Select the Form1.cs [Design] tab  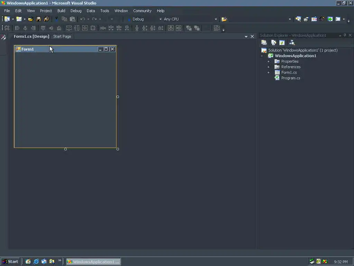[x=31, y=36]
